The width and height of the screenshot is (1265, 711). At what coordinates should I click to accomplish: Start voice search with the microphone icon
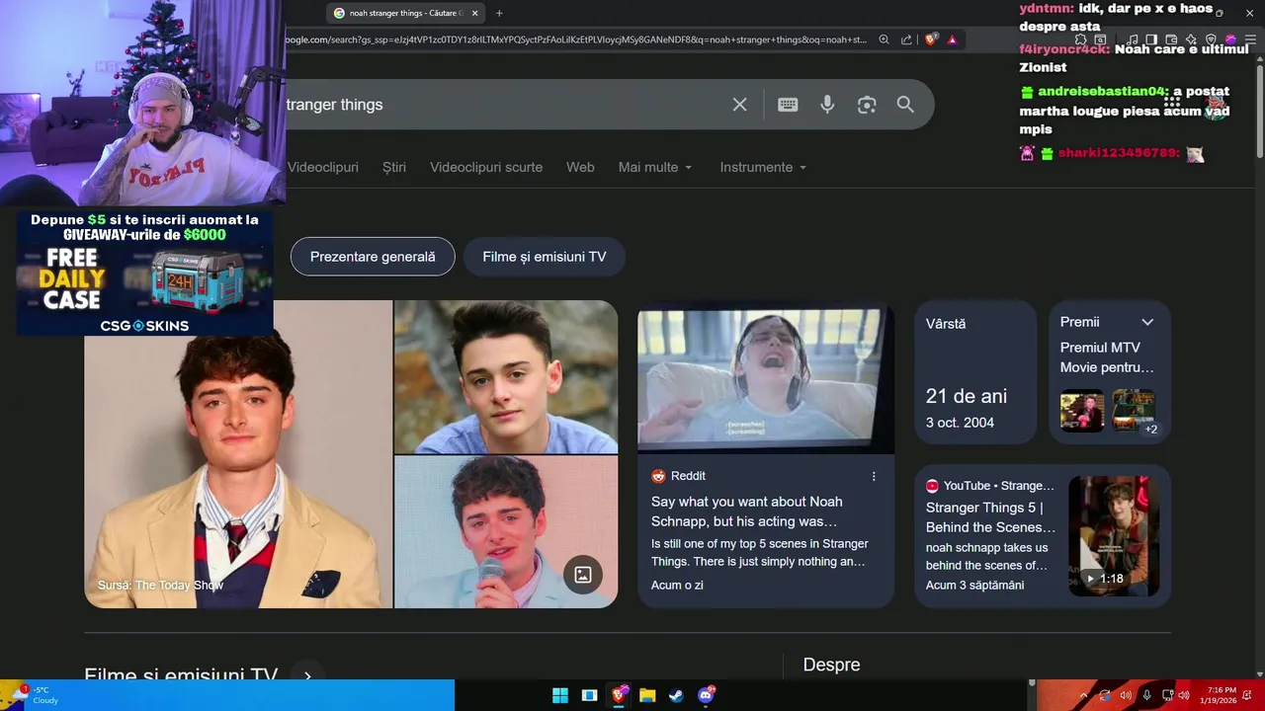827,105
